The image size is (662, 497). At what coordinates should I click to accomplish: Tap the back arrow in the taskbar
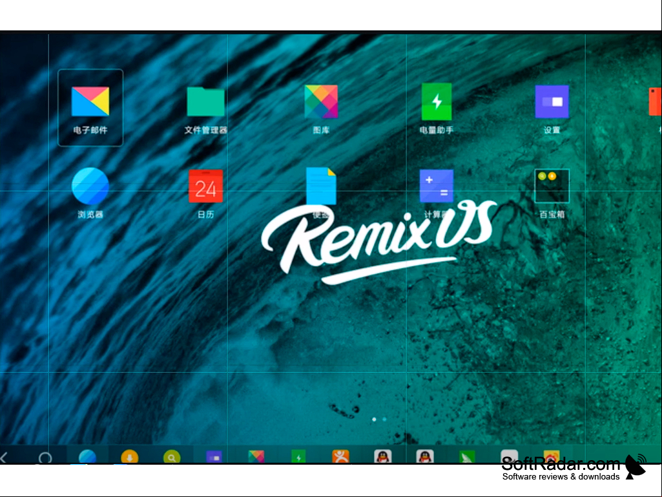(5, 457)
